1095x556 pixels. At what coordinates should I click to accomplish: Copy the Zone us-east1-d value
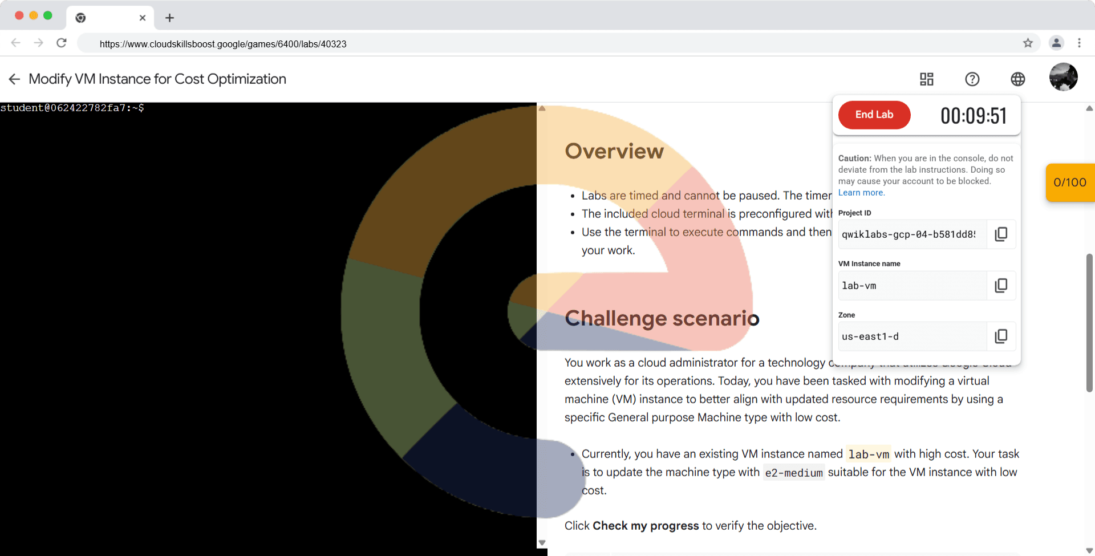(x=1001, y=336)
